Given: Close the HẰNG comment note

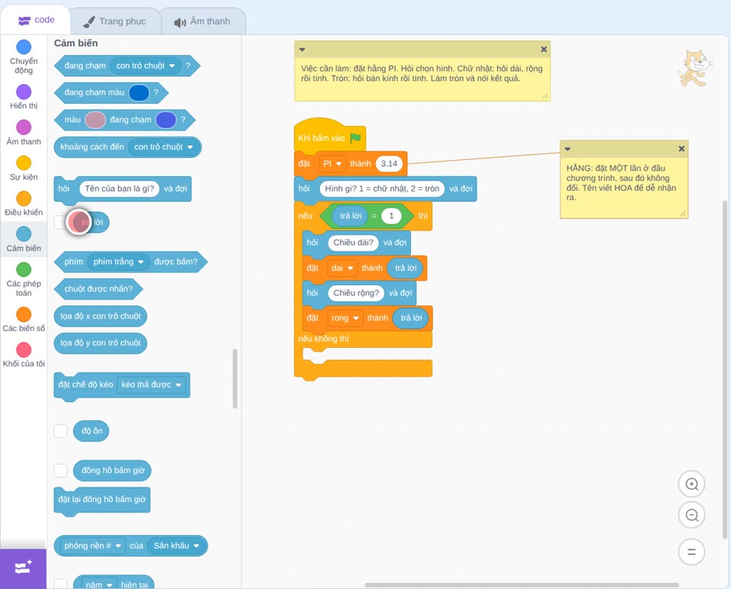Looking at the screenshot, I should [681, 148].
